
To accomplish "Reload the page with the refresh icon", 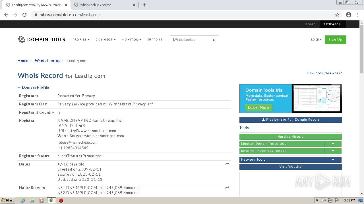I will [24, 15].
